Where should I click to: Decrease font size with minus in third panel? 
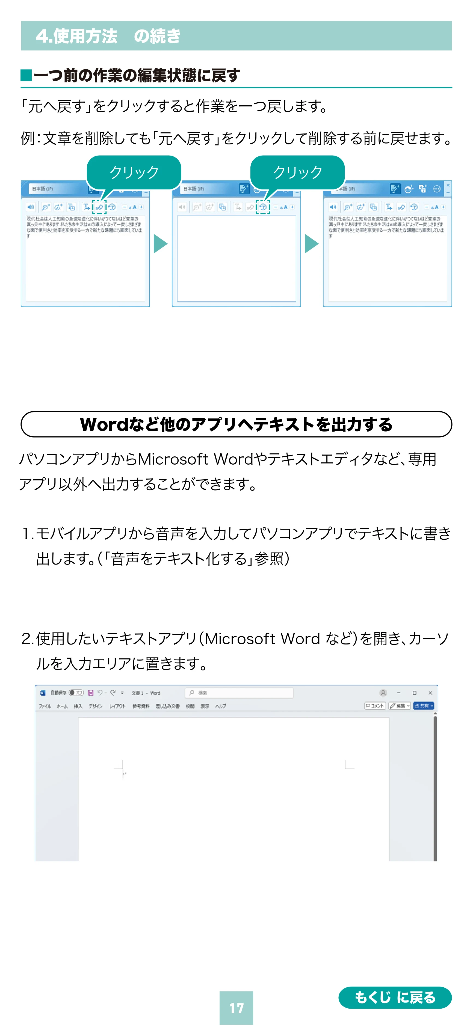click(426, 207)
